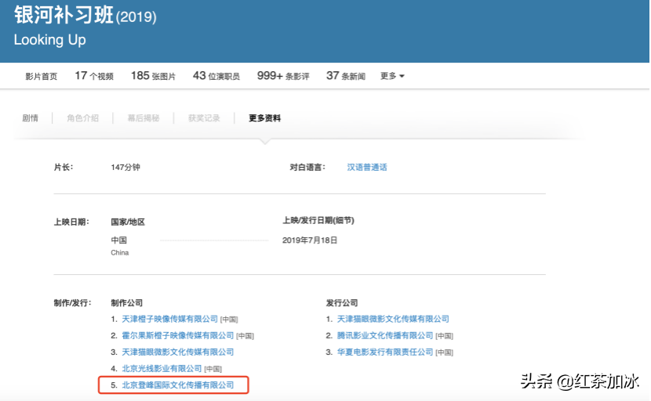Click the 发行公司 heading

tap(342, 303)
